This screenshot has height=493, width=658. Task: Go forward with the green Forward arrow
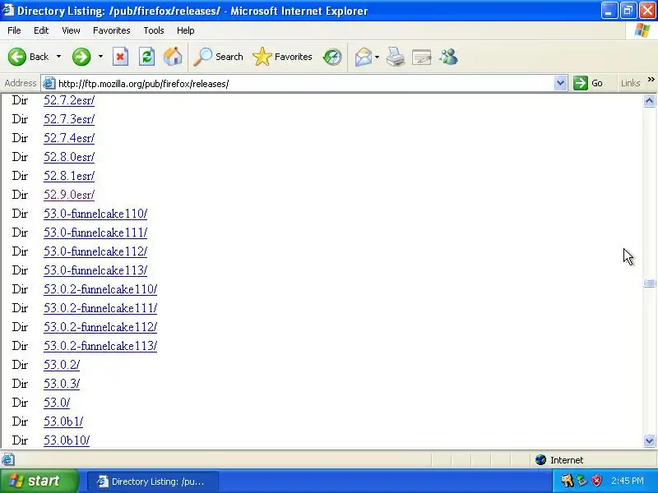[81, 57]
